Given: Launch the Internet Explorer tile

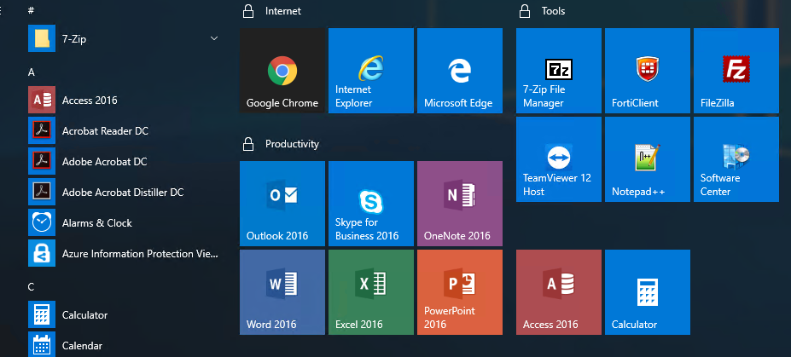Looking at the screenshot, I should click(x=370, y=71).
